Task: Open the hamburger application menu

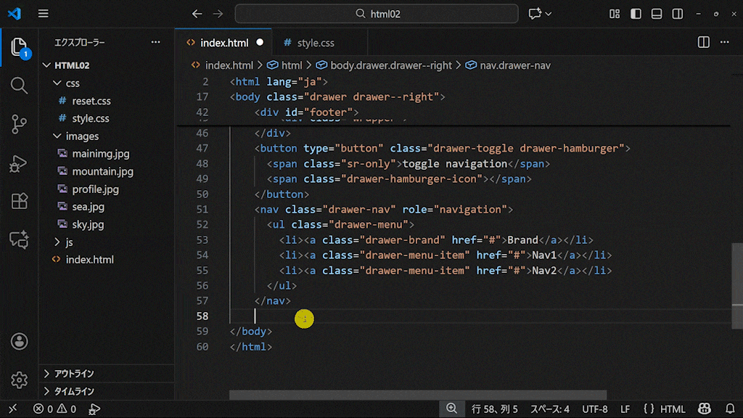Action: pyautogui.click(x=44, y=14)
